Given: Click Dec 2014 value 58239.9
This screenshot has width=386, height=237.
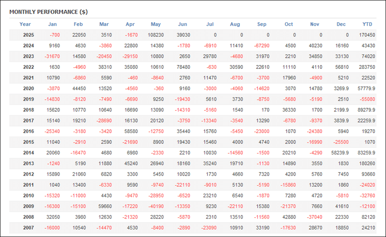Looking at the screenshot, I should click(340, 153).
